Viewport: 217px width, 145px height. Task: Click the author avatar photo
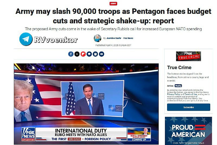coord(97,38)
